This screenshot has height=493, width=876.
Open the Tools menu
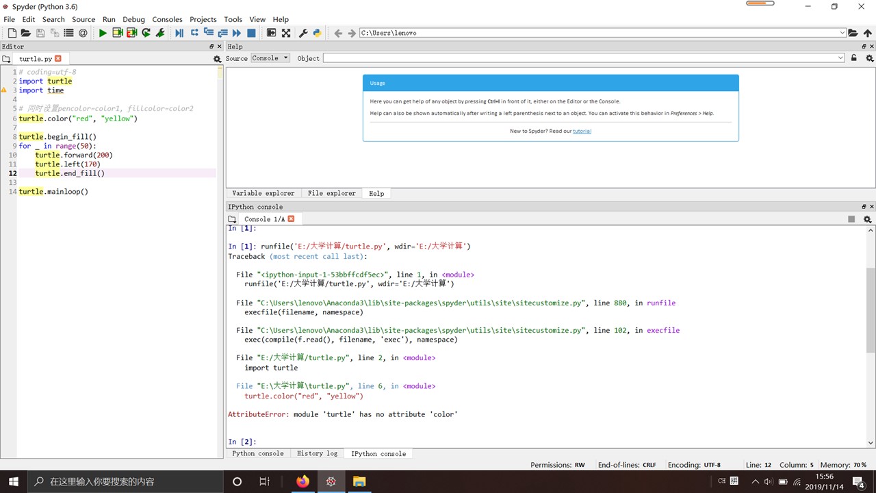pos(233,19)
